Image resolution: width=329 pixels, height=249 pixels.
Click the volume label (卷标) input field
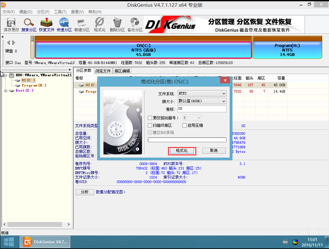pos(202,109)
